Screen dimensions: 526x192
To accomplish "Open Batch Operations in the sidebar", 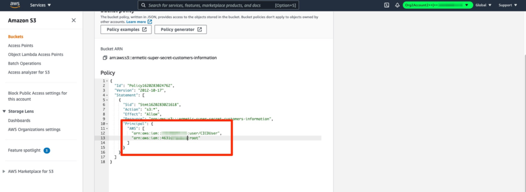I will [x=25, y=63].
